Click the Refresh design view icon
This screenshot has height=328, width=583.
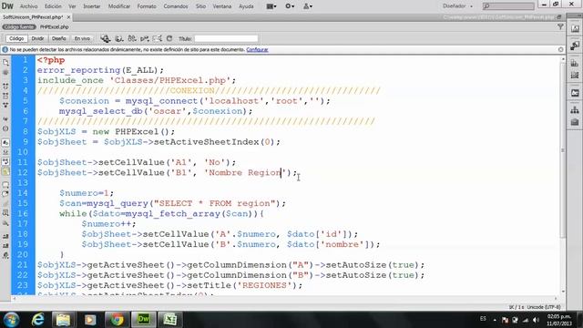[x=169, y=38]
